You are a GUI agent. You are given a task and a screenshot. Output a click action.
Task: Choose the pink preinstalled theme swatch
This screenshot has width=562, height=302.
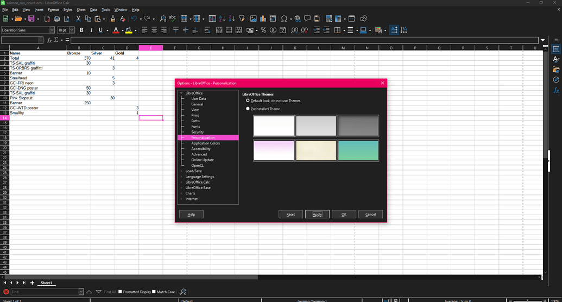pyautogui.click(x=274, y=150)
